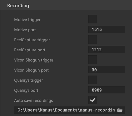Click the Motive port field showing 1515
The height and width of the screenshot is (116, 132).
pos(106,29)
